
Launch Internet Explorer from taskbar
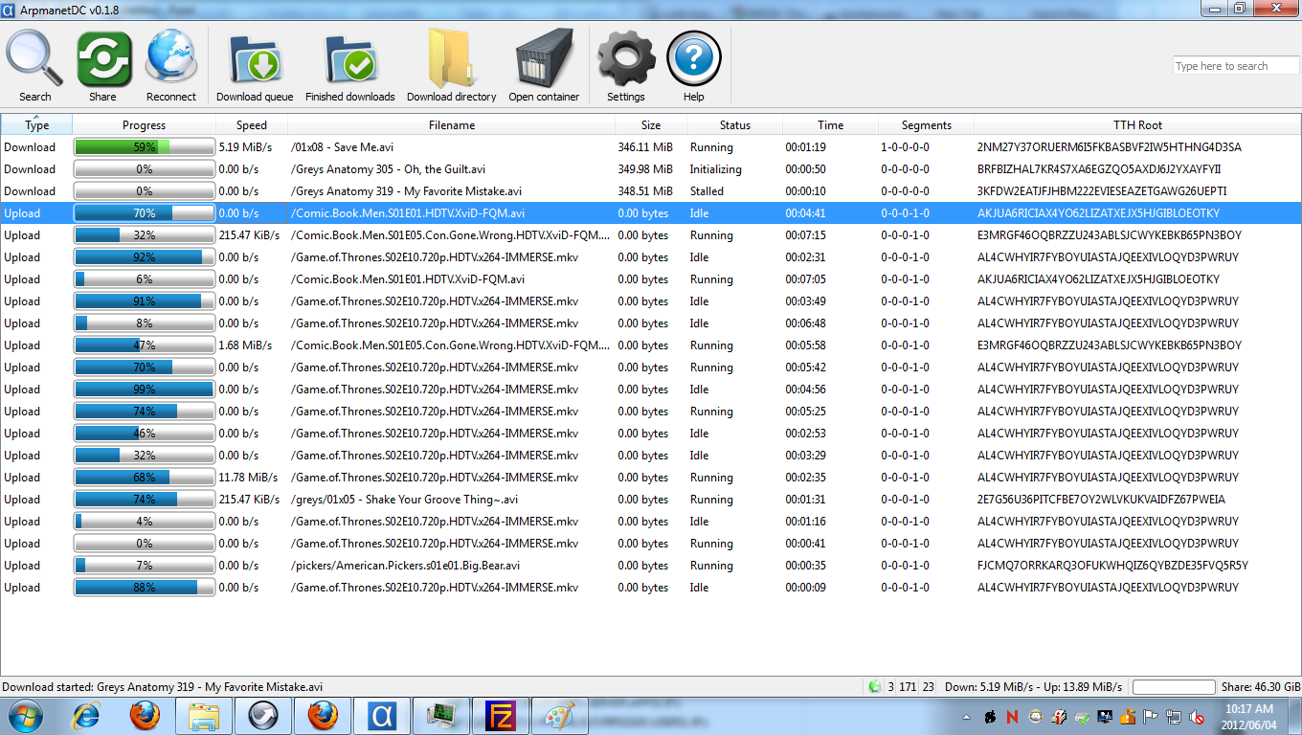(x=88, y=716)
